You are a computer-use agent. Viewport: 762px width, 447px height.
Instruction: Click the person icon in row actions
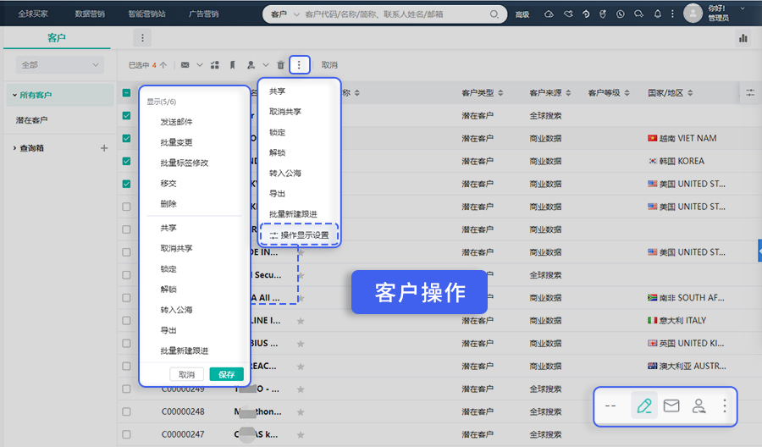point(698,406)
